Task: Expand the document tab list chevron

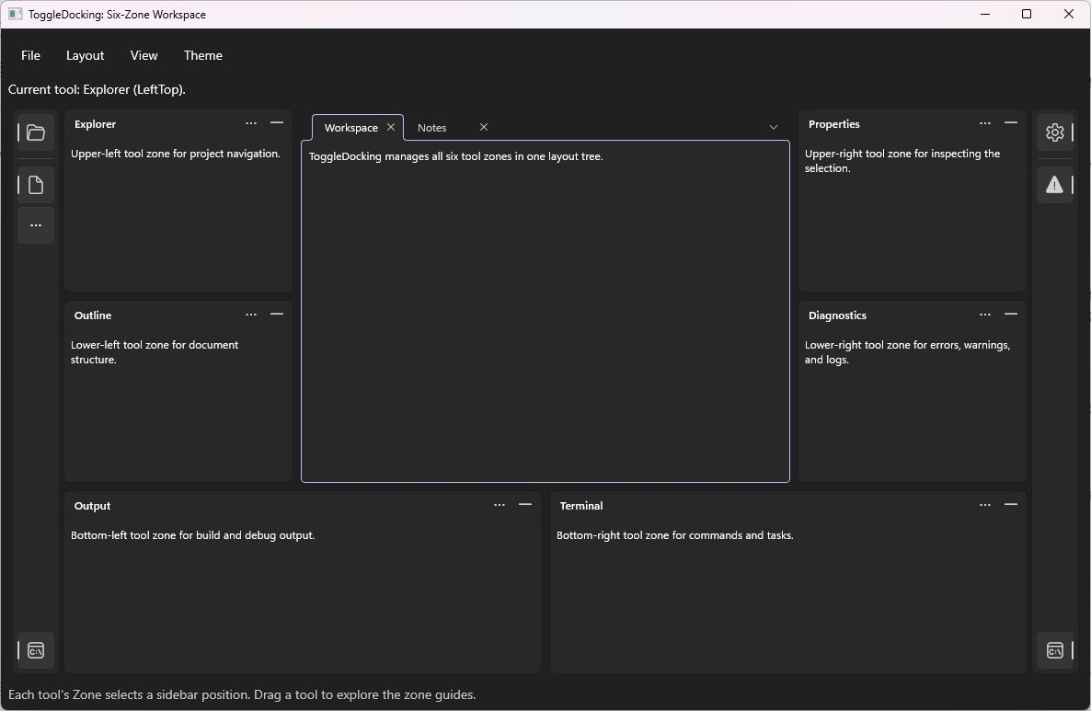Action: click(773, 127)
